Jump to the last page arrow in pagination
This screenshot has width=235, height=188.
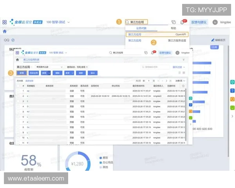pyautogui.click(x=170, y=81)
